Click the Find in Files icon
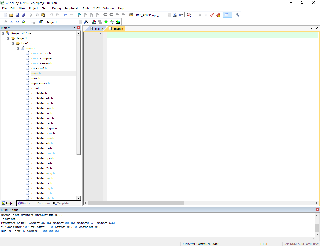Screen dimensions: 320x246 131,15
